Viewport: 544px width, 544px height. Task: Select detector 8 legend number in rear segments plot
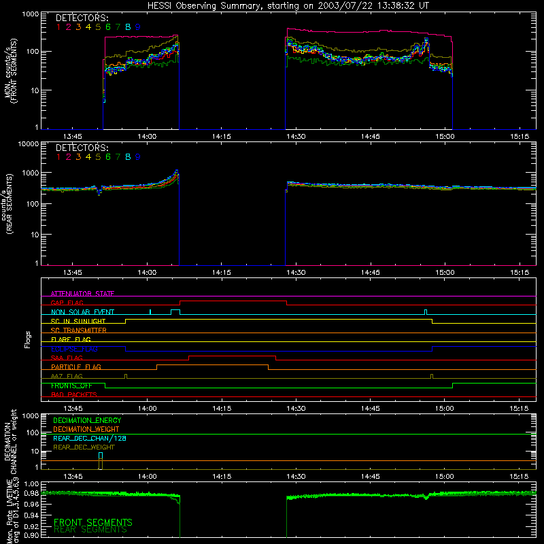tap(128, 157)
